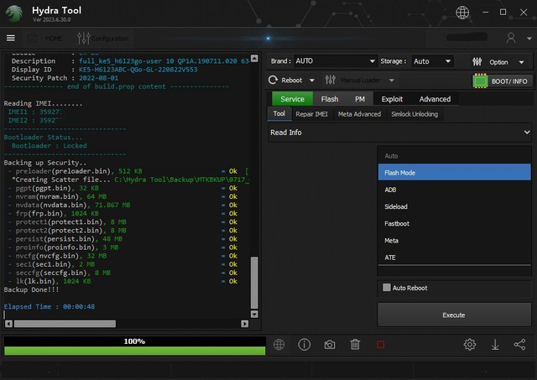Collapse the Read Info dropdown chevron

click(x=527, y=133)
